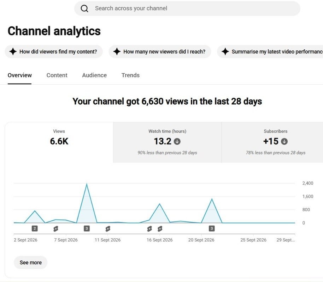Click the search magnifier icon
Image resolution: width=323 pixels, height=282 pixels.
pyautogui.click(x=84, y=8)
